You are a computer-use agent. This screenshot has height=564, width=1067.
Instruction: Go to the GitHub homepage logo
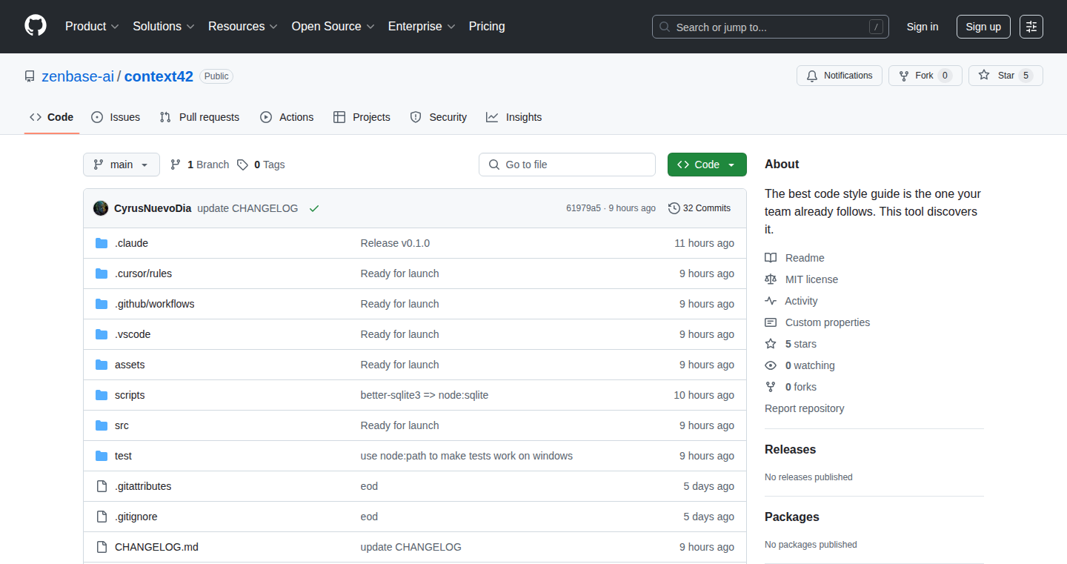click(36, 26)
